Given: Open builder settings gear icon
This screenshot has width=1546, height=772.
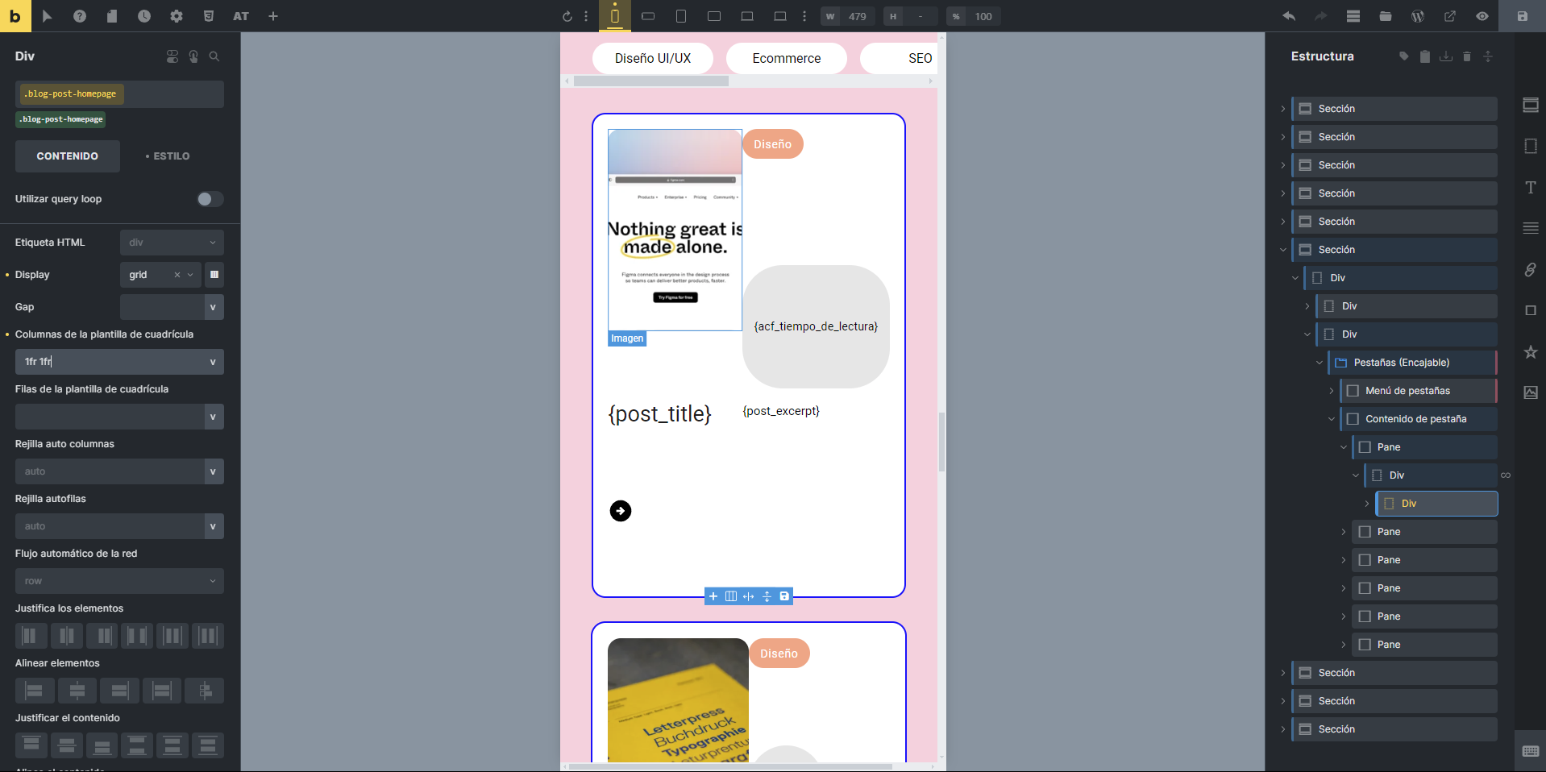Looking at the screenshot, I should 177,16.
